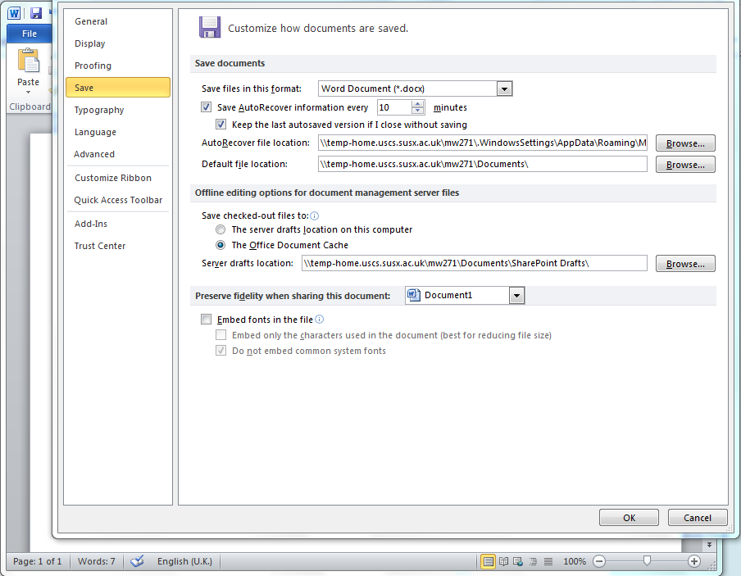Select Advanced options category
This screenshot has height=576, width=741.
[x=118, y=154]
